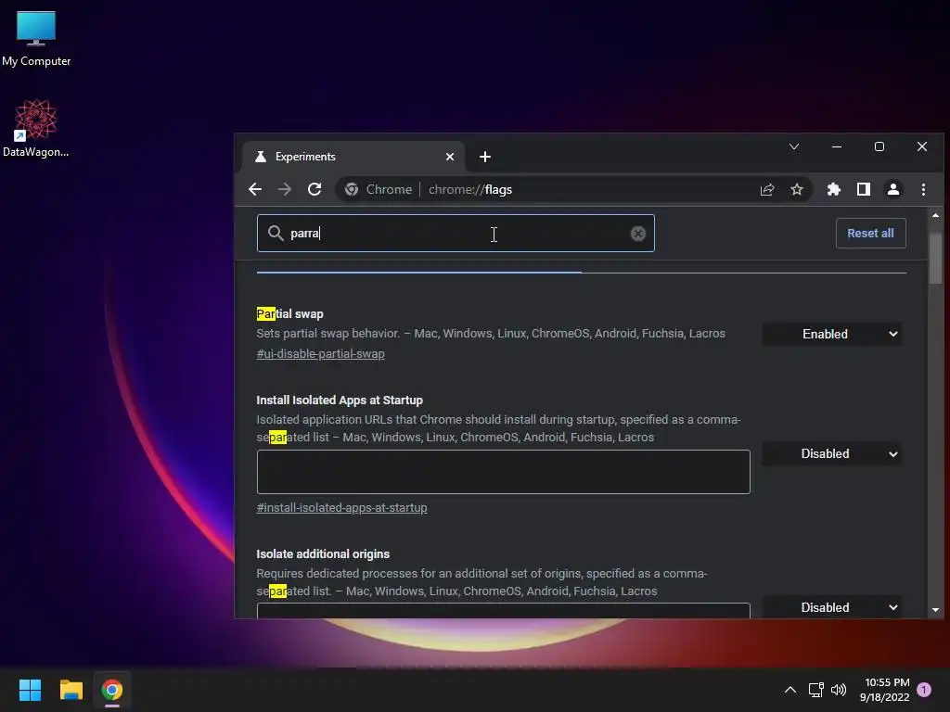
Task: Open the Partial swap Enabled dropdown
Action: [x=832, y=334]
